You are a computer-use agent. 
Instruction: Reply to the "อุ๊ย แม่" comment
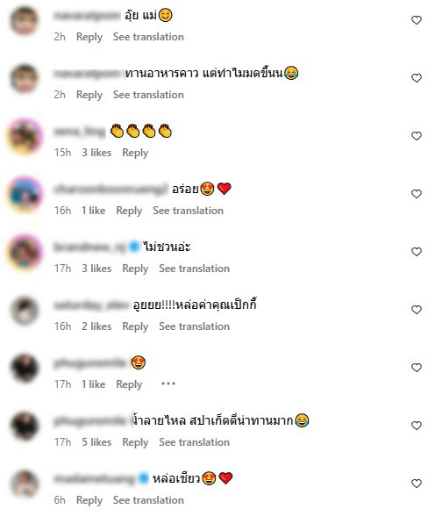click(89, 37)
